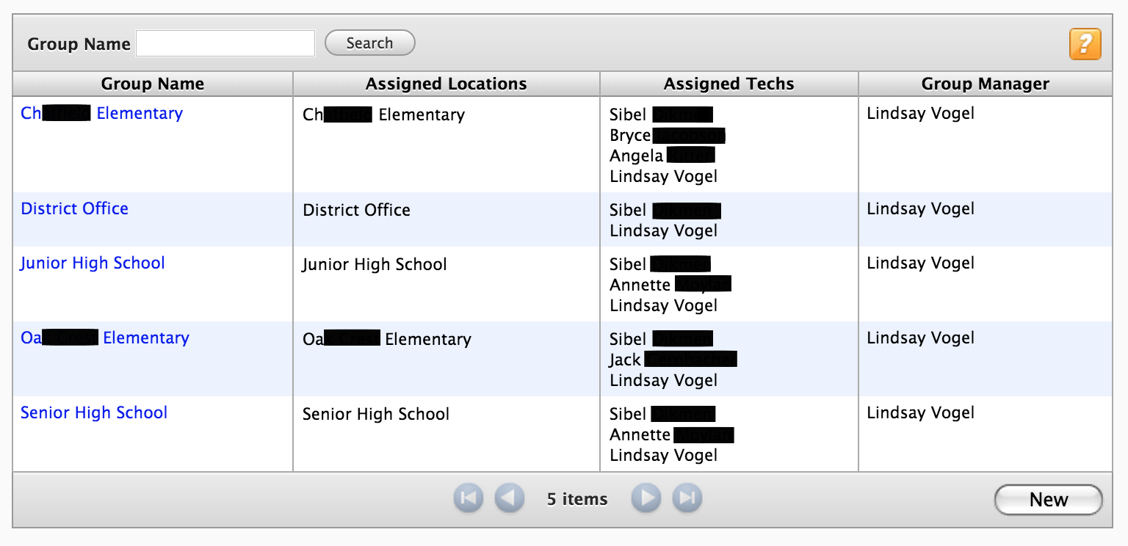Click the Group Manager column header
1128x546 pixels.
point(986,84)
